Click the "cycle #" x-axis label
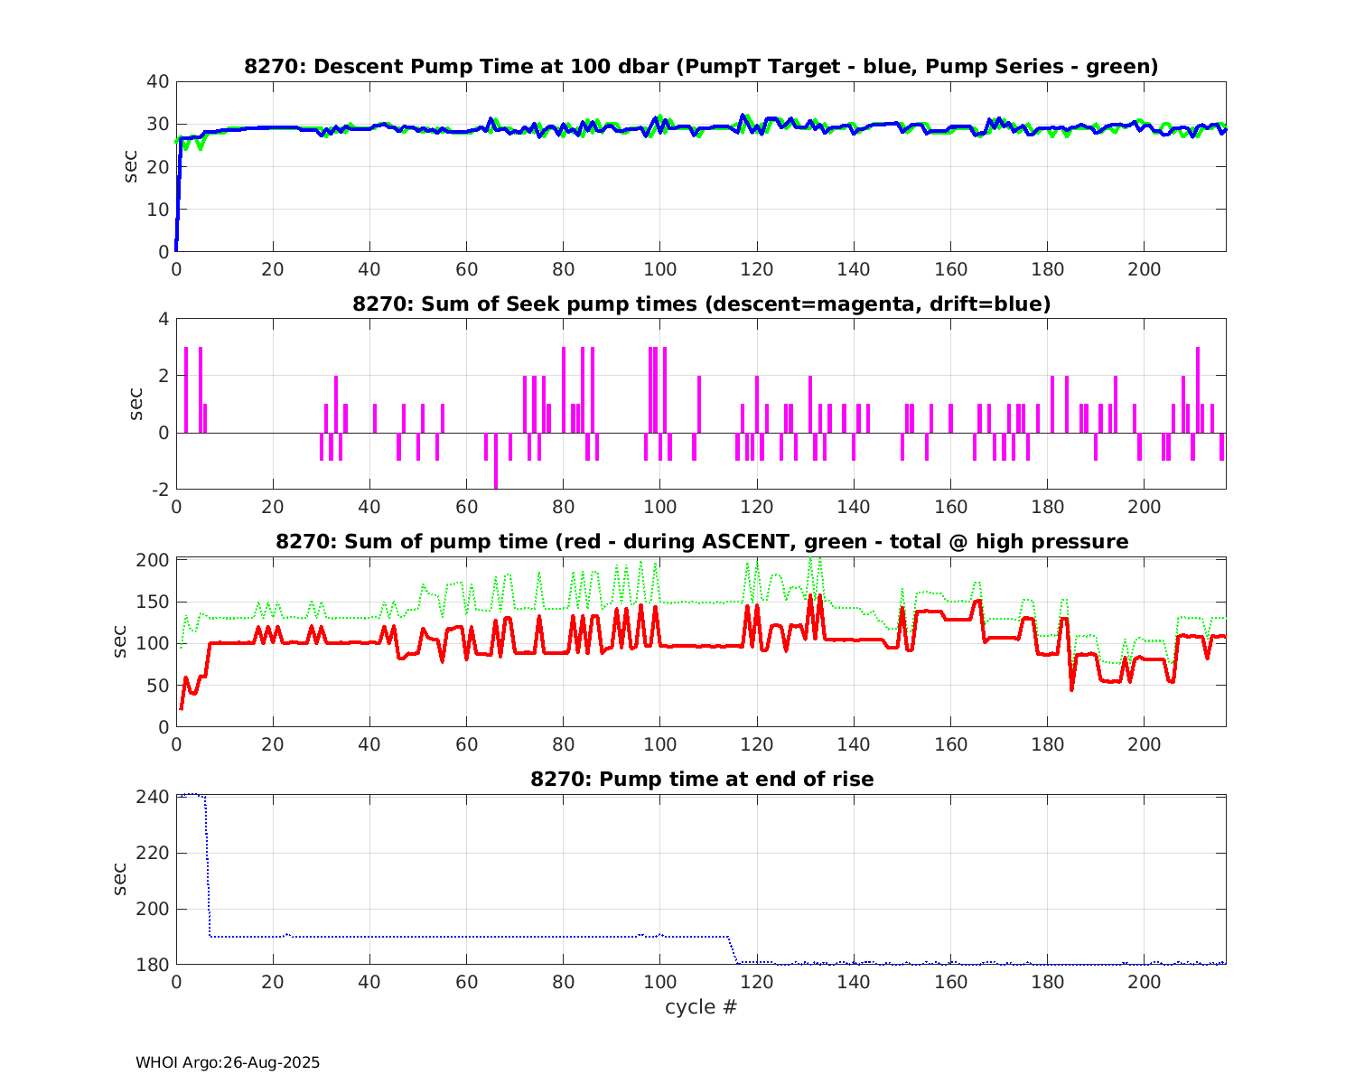Screen dimensions: 1355x1084 tap(701, 1006)
